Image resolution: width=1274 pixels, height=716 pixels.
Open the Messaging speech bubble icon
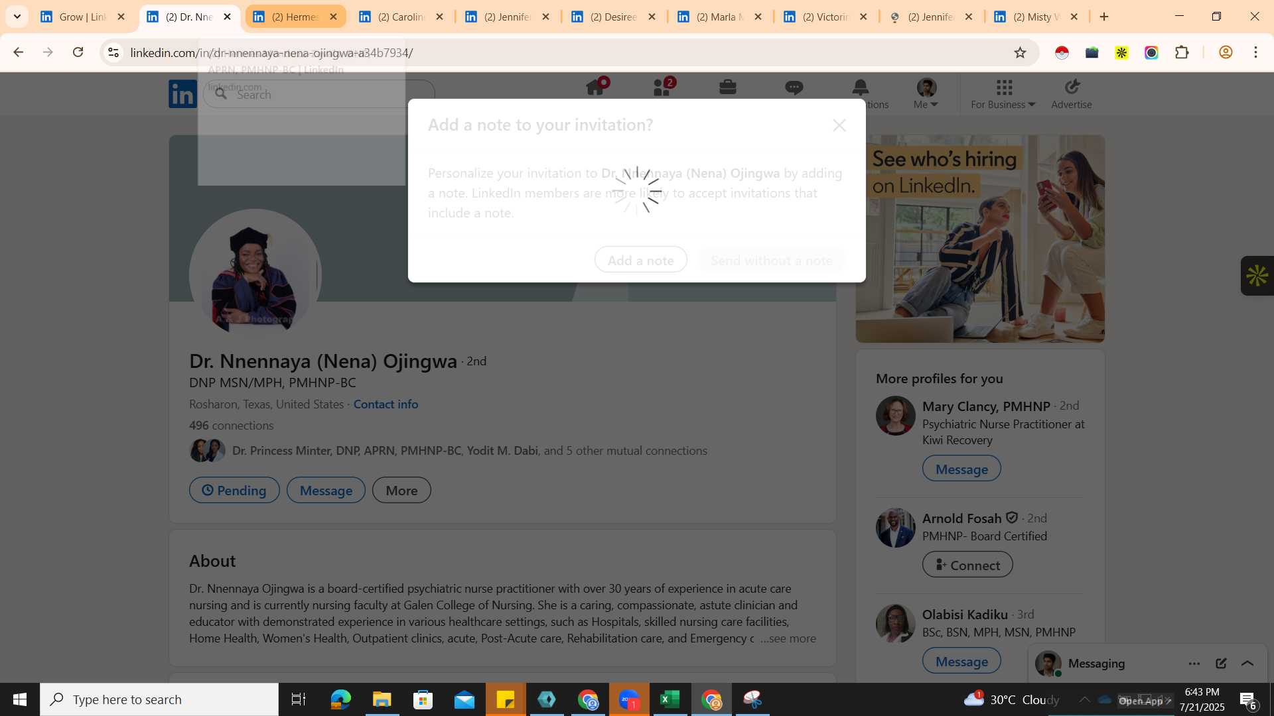794,88
